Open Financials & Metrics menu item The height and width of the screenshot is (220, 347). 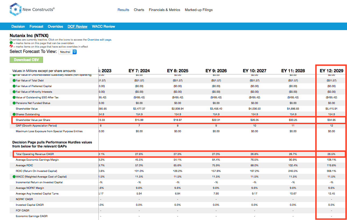tap(165, 10)
